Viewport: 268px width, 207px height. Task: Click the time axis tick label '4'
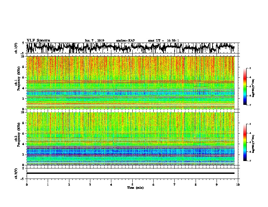(x=111, y=185)
